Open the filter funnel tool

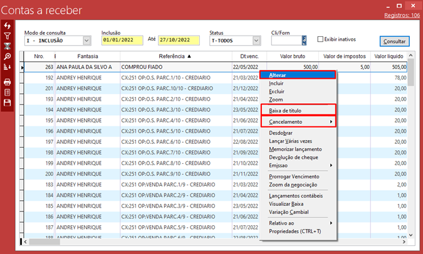point(8,36)
